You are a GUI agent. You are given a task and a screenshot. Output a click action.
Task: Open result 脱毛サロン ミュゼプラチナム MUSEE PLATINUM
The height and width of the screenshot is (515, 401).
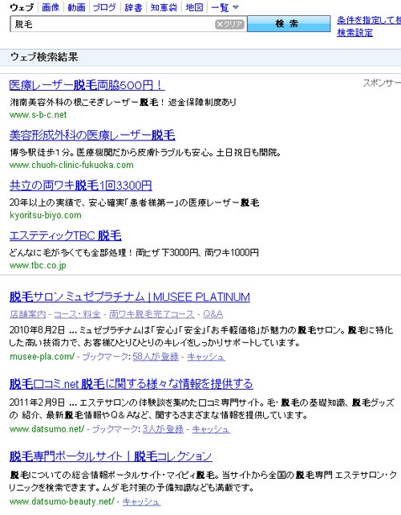point(130,297)
